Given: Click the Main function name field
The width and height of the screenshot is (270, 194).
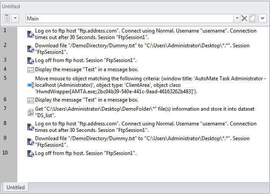Looking at the screenshot, I should click(x=129, y=18).
